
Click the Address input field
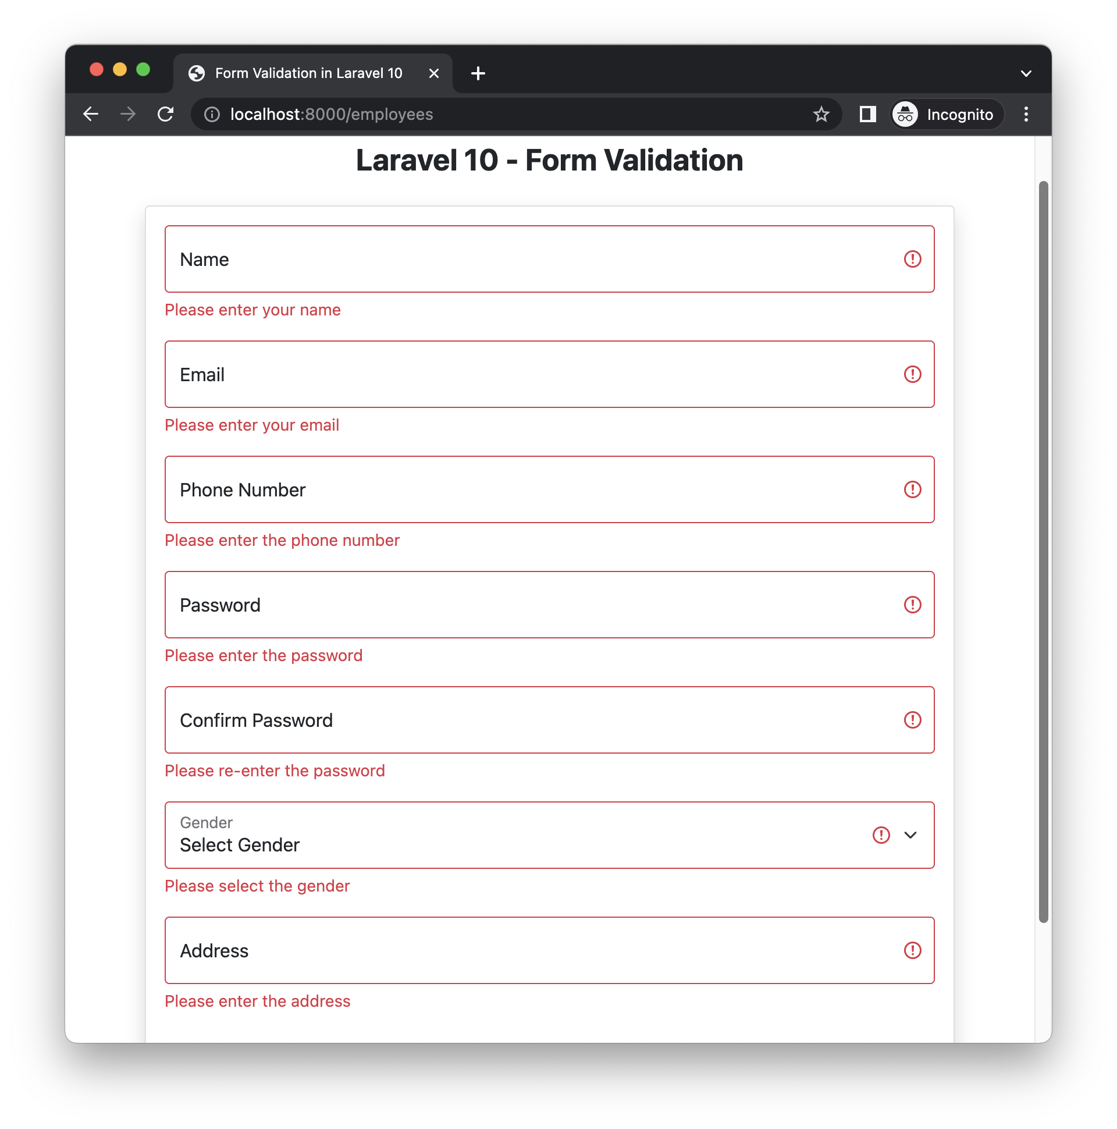tap(549, 951)
